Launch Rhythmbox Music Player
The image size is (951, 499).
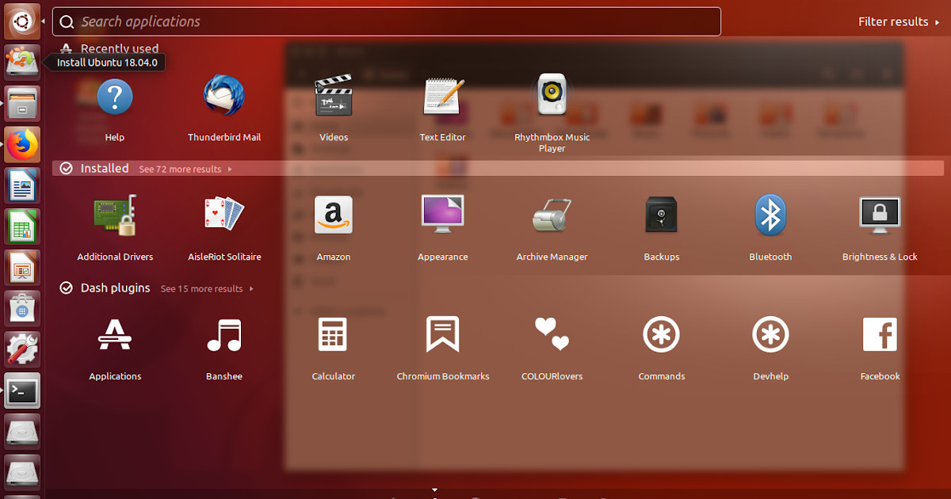point(552,97)
